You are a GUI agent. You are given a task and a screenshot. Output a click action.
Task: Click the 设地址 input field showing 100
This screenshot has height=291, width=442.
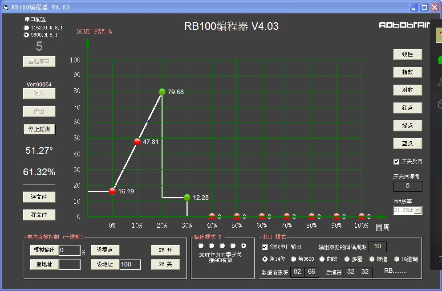click(130, 264)
